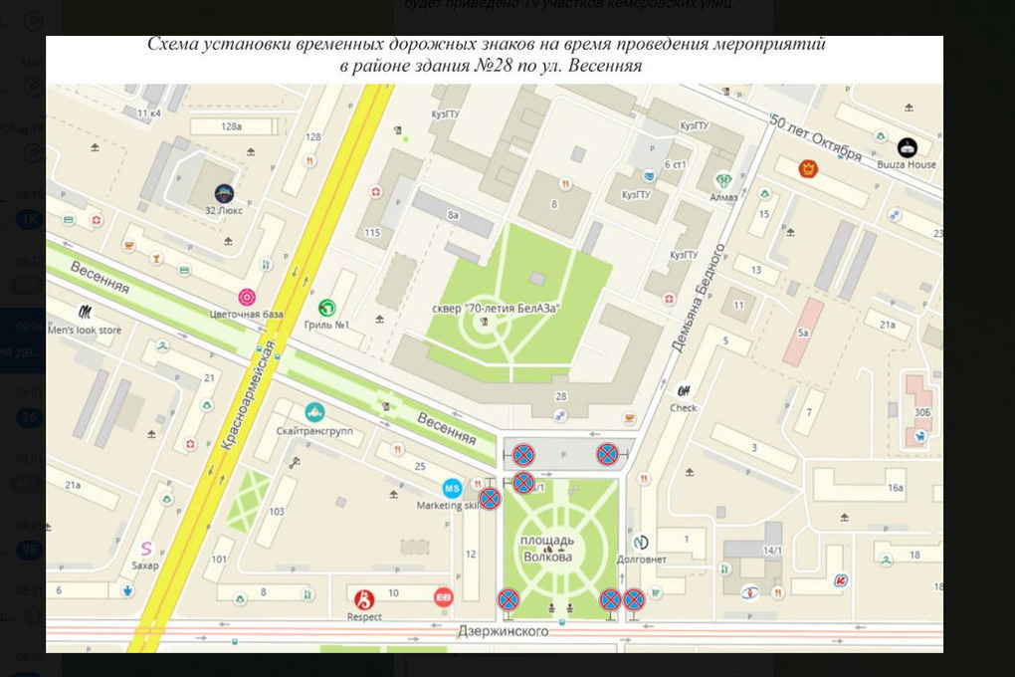Click the Алмаз green diamond icon
This screenshot has height=677, width=1015.
click(723, 181)
